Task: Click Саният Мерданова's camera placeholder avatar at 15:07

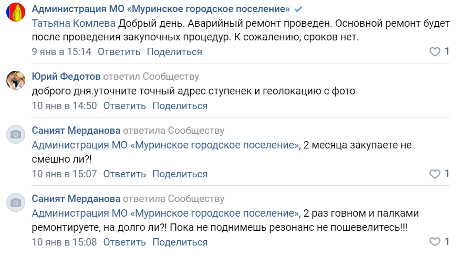Action: coord(16,135)
